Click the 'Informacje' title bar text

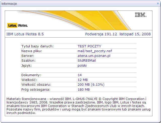[9, 4]
